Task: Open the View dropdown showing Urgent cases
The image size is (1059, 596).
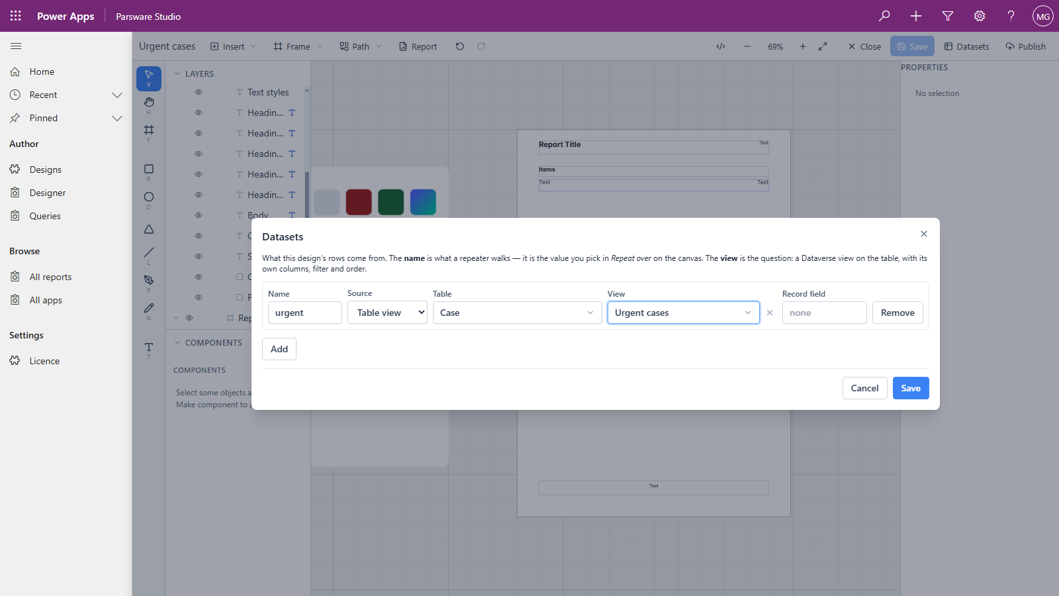Action: tap(684, 313)
